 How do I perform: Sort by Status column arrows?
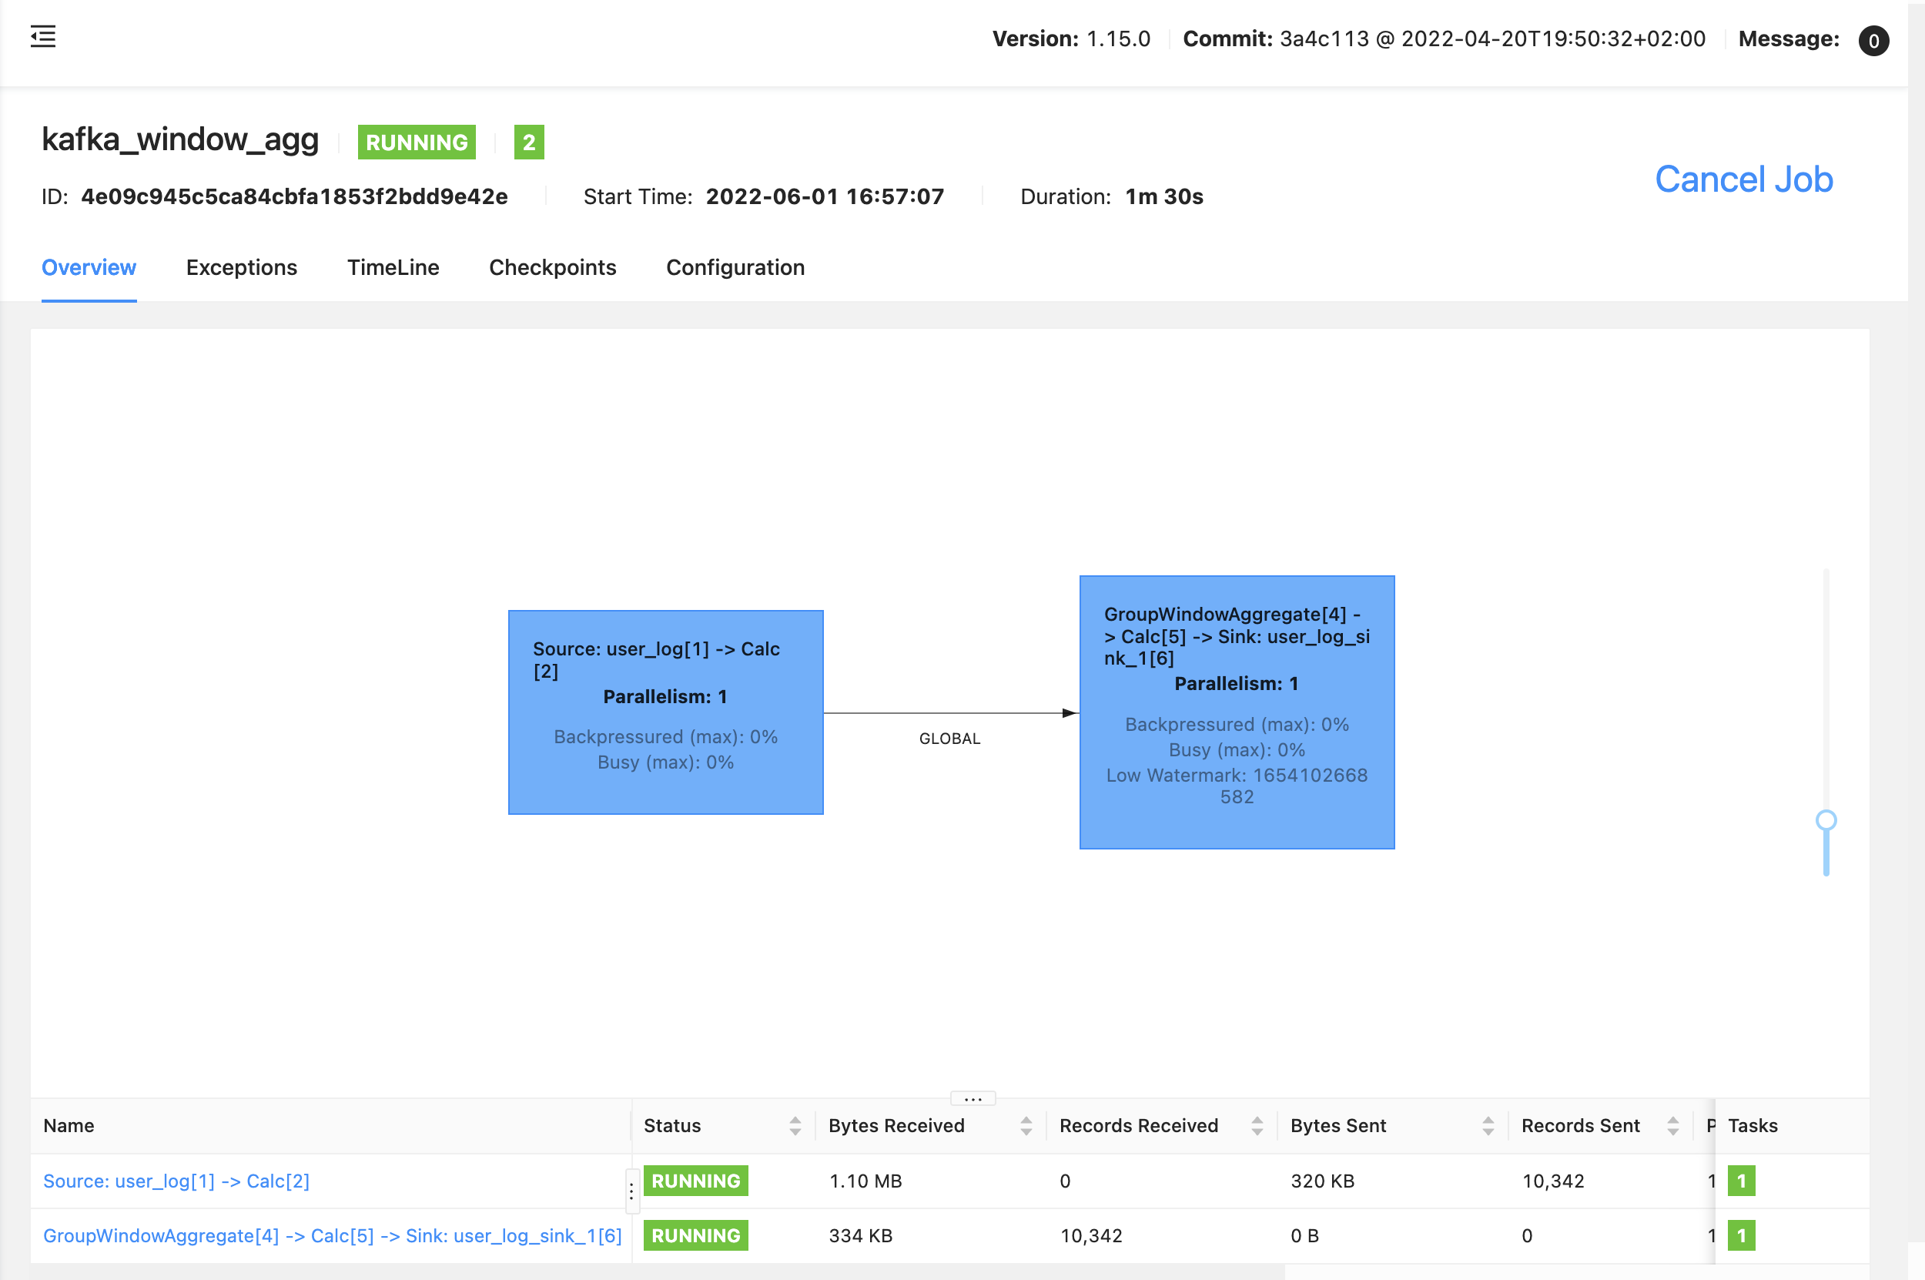(795, 1126)
